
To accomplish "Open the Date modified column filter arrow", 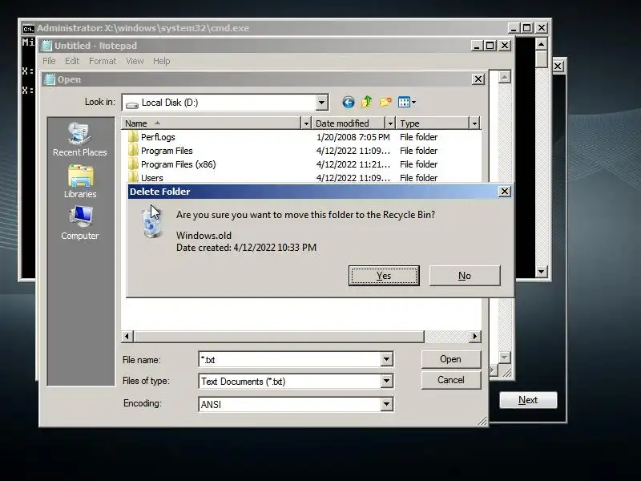I will point(390,123).
